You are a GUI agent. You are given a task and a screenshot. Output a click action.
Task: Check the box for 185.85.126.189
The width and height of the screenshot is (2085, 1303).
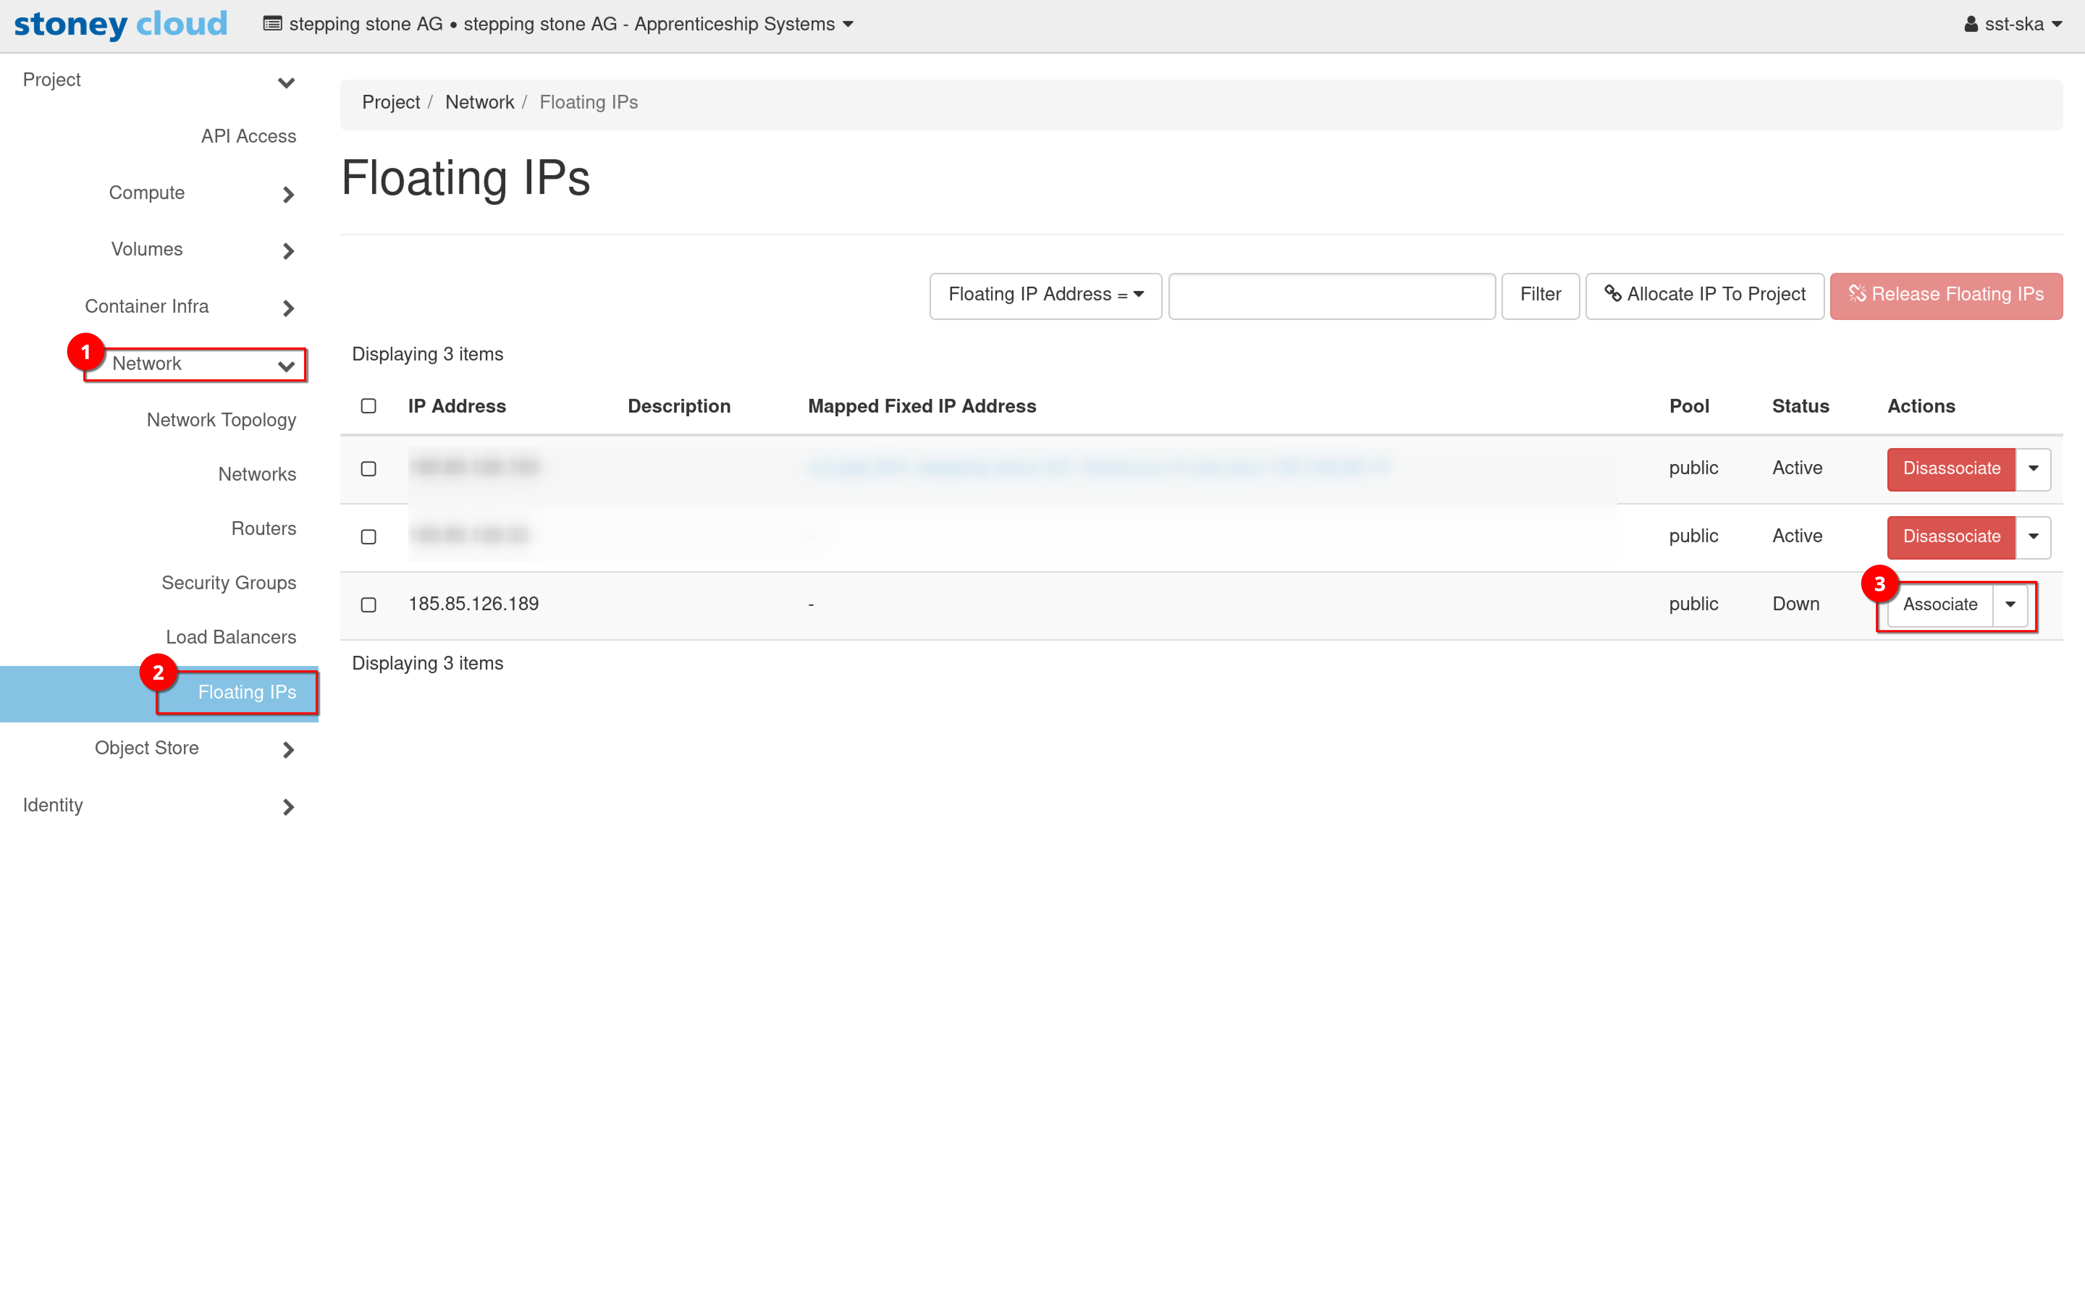point(369,604)
